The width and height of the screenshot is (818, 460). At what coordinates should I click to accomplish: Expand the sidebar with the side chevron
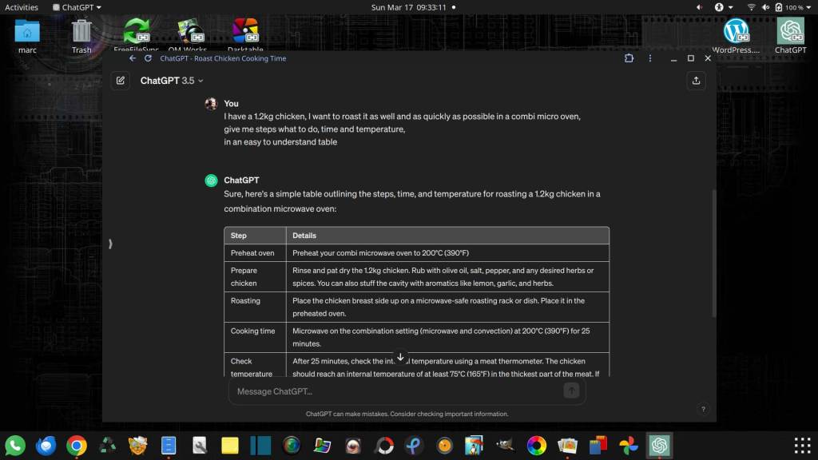[x=110, y=244]
